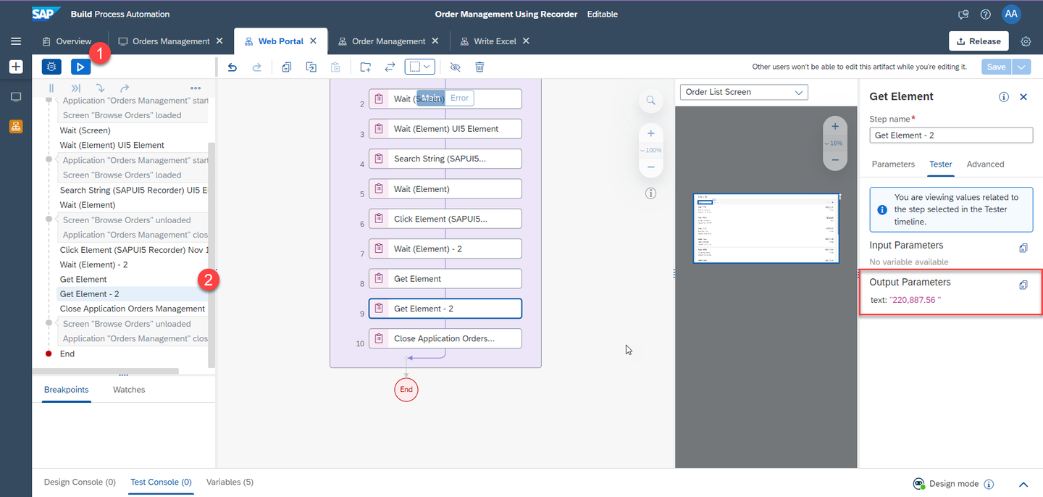Screen dimensions: 1043x497
Task: Click the canvas search magnifier icon
Action: click(x=651, y=100)
